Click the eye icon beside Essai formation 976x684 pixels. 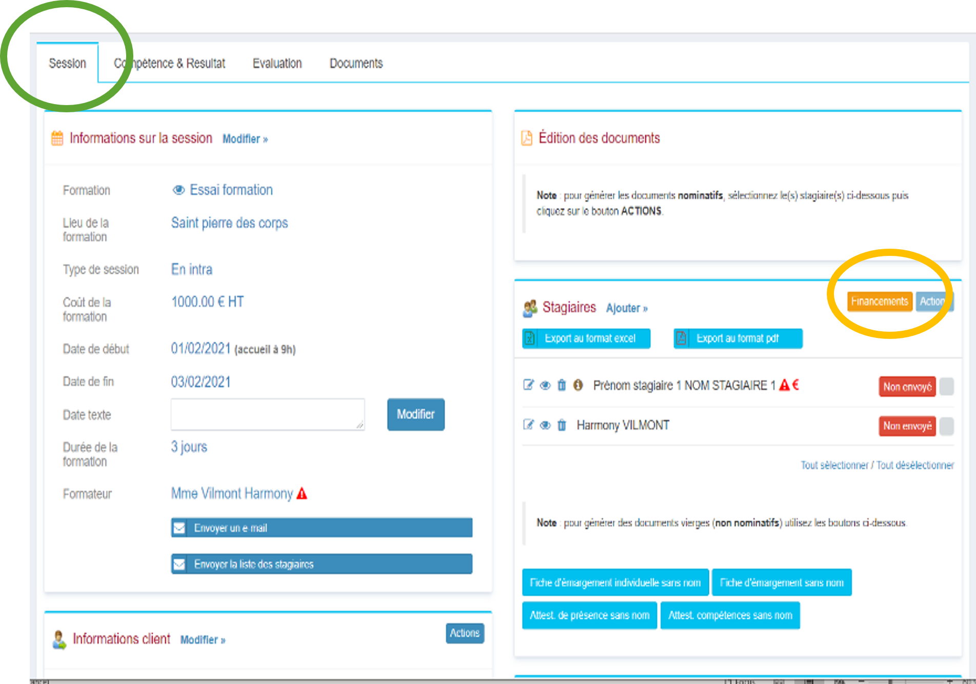coord(178,190)
